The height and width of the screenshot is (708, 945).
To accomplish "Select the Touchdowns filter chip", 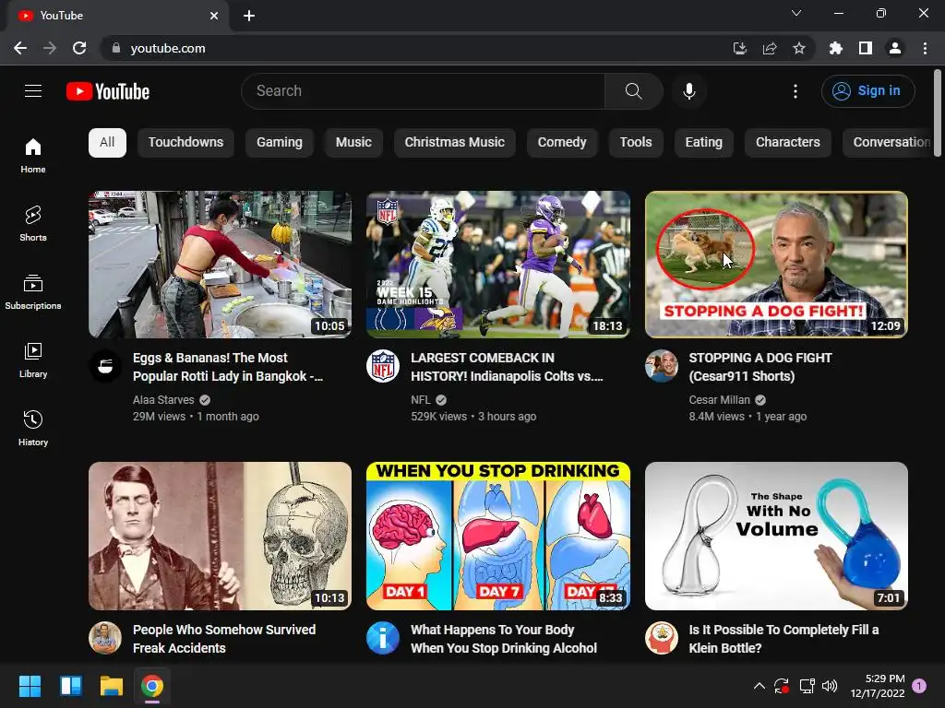I will coord(185,143).
